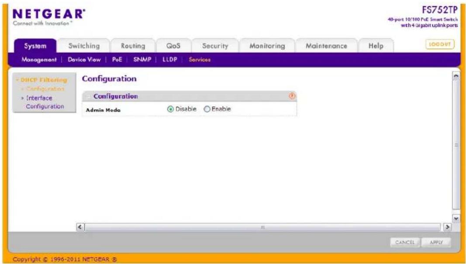Screen dimensions: 466x264
Task: Open the PoE submenu
Action: coord(117,60)
